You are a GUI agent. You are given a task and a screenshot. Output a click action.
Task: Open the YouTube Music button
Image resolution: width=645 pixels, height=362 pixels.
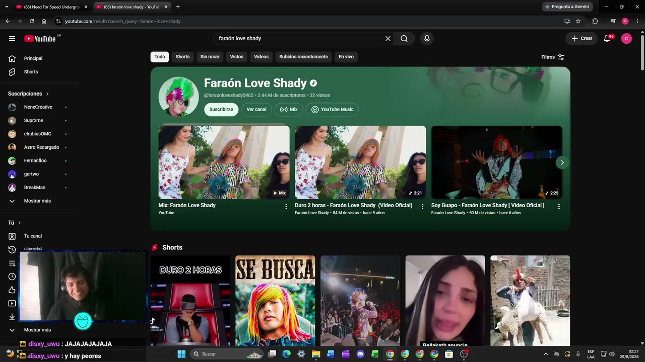(333, 110)
